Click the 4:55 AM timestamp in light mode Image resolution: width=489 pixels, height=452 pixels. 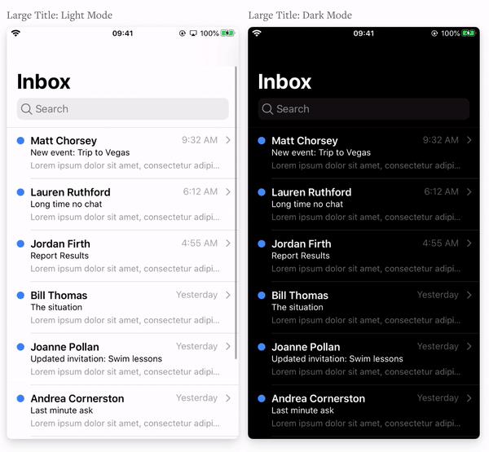200,244
